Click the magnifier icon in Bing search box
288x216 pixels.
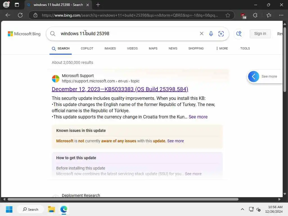point(53,34)
